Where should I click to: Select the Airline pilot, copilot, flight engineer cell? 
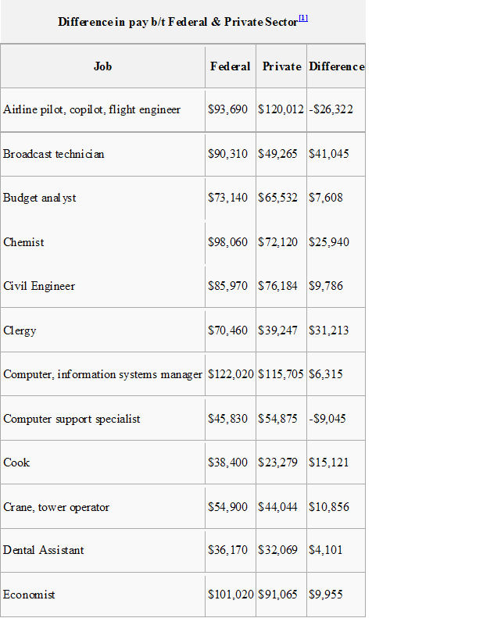coord(102,109)
